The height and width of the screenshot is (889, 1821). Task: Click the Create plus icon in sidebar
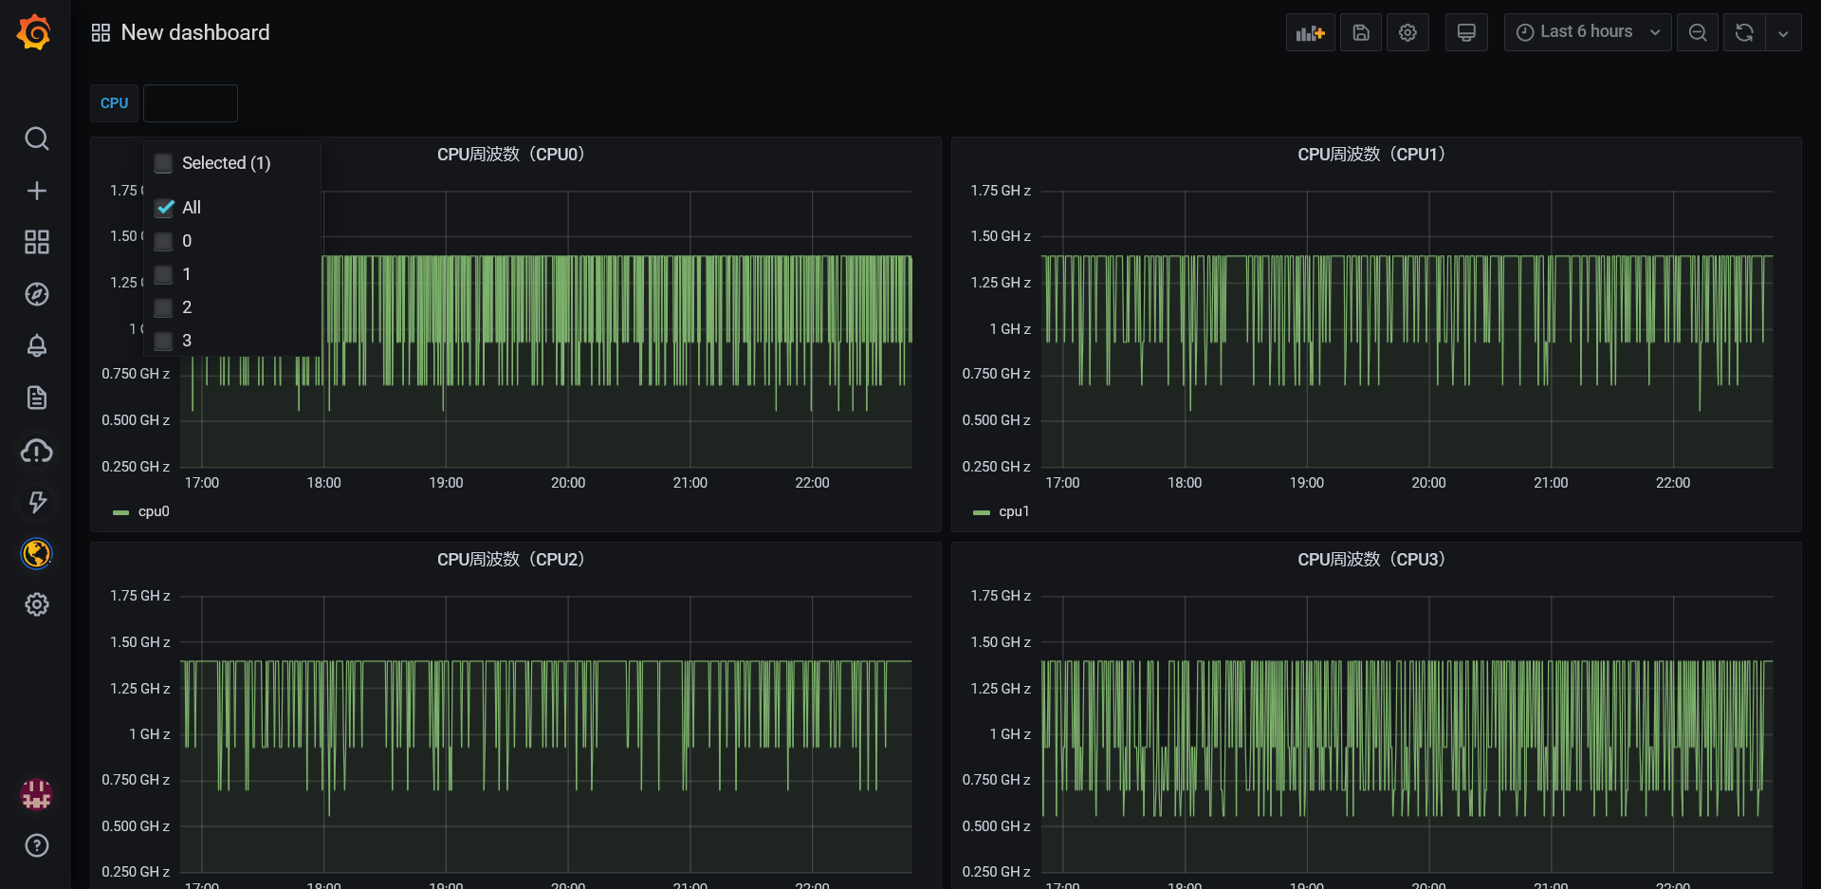(x=36, y=191)
